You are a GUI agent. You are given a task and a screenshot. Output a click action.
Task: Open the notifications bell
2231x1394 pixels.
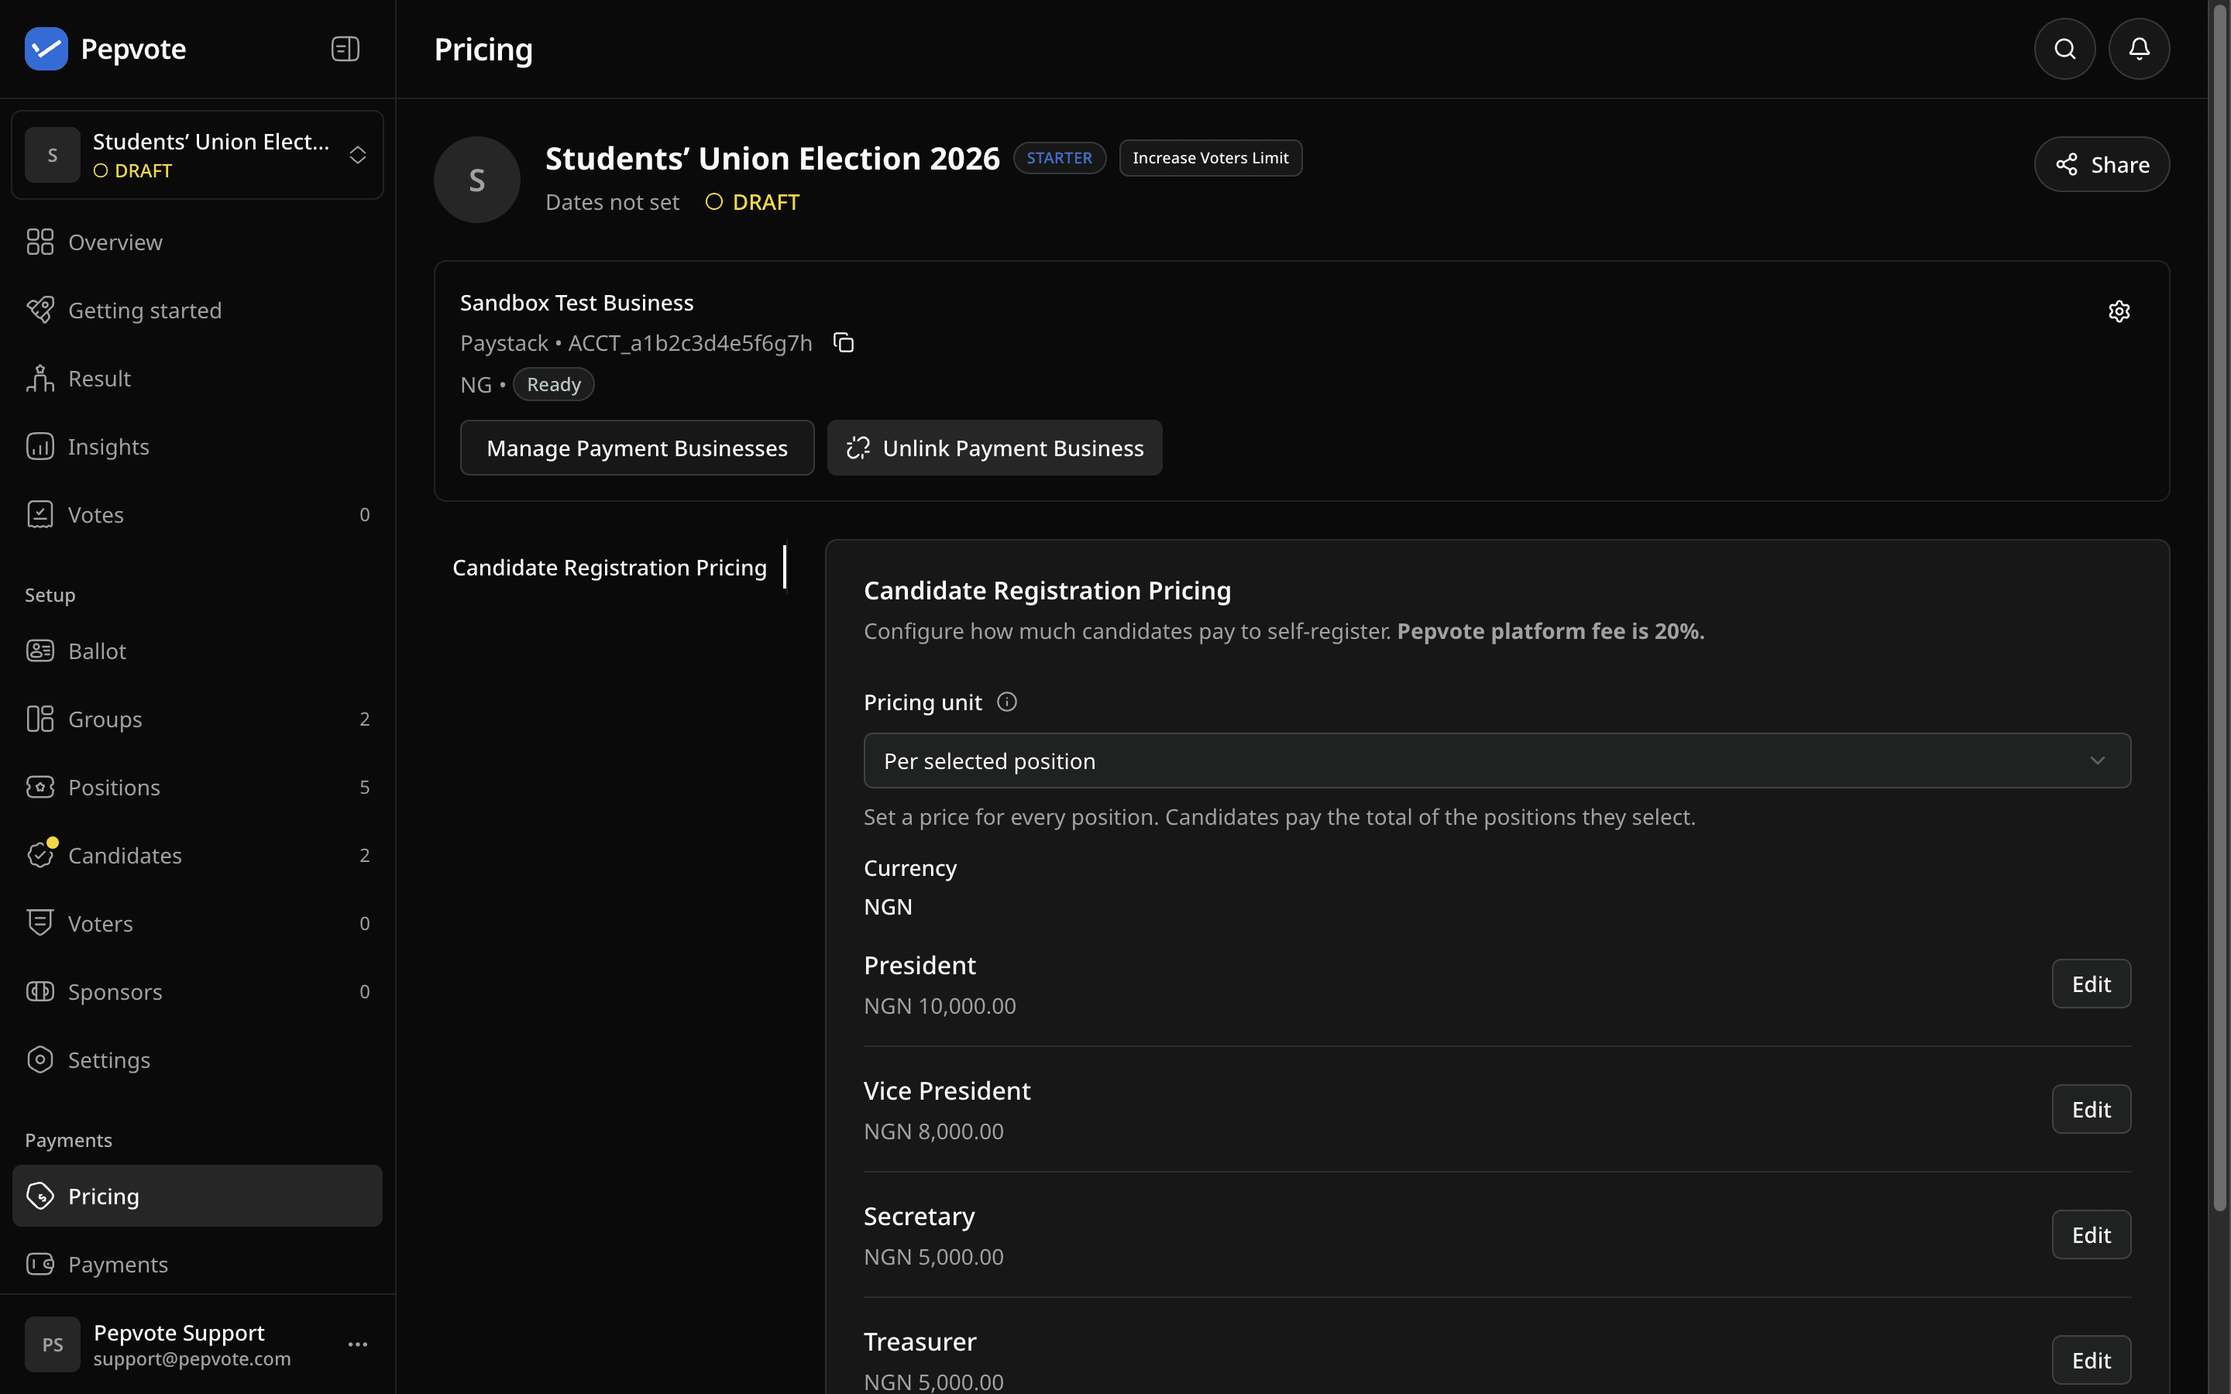tap(2139, 49)
